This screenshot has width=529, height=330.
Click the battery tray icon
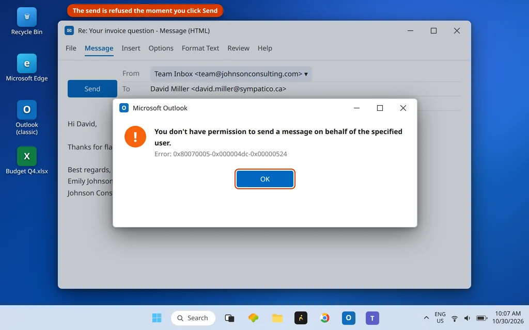tap(481, 318)
